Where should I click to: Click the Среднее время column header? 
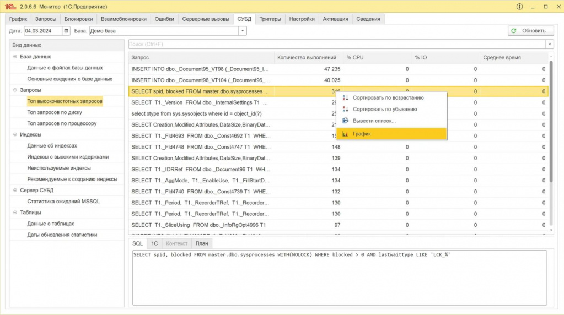(x=514, y=57)
